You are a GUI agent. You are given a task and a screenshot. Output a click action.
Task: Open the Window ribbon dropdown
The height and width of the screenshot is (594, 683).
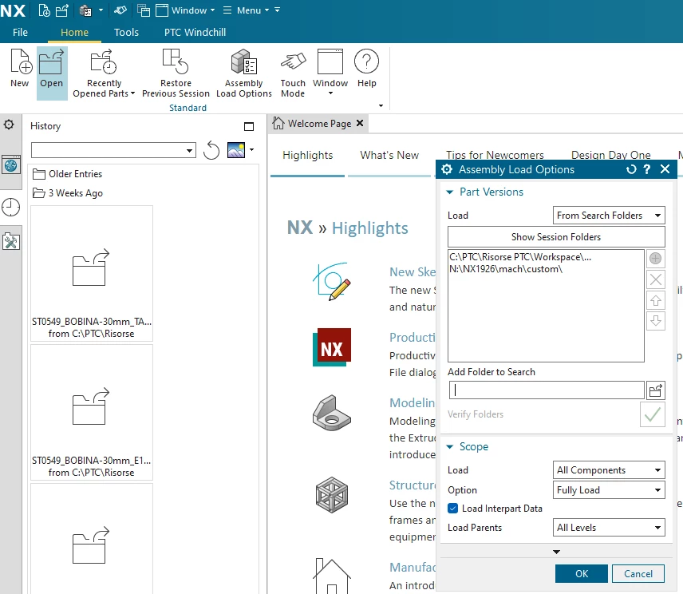330,73
